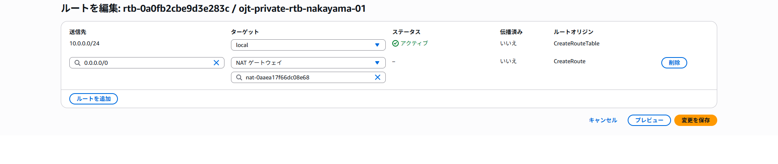This screenshot has width=778, height=164.
Task: Click the 削除 button for the route
Action: [x=674, y=63]
